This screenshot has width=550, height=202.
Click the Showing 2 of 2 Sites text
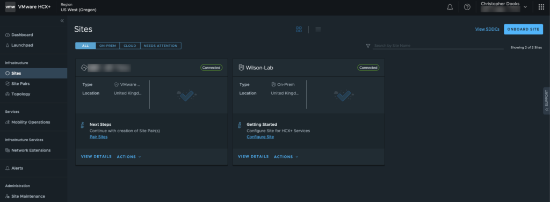[x=526, y=47]
